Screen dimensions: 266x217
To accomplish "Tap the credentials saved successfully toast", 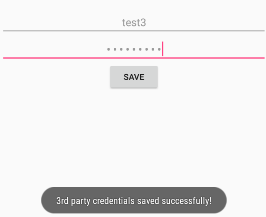I will [134, 201].
